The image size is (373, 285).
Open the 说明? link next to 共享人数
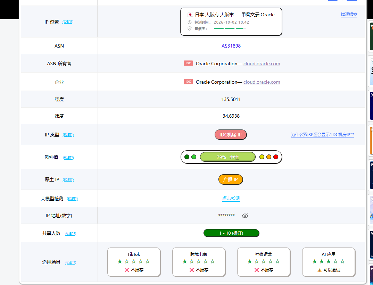(x=71, y=234)
